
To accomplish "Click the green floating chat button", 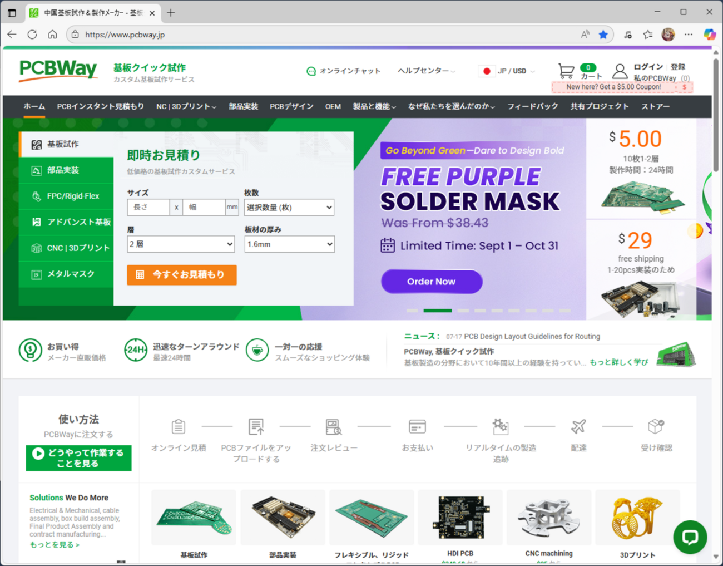I will (x=690, y=537).
